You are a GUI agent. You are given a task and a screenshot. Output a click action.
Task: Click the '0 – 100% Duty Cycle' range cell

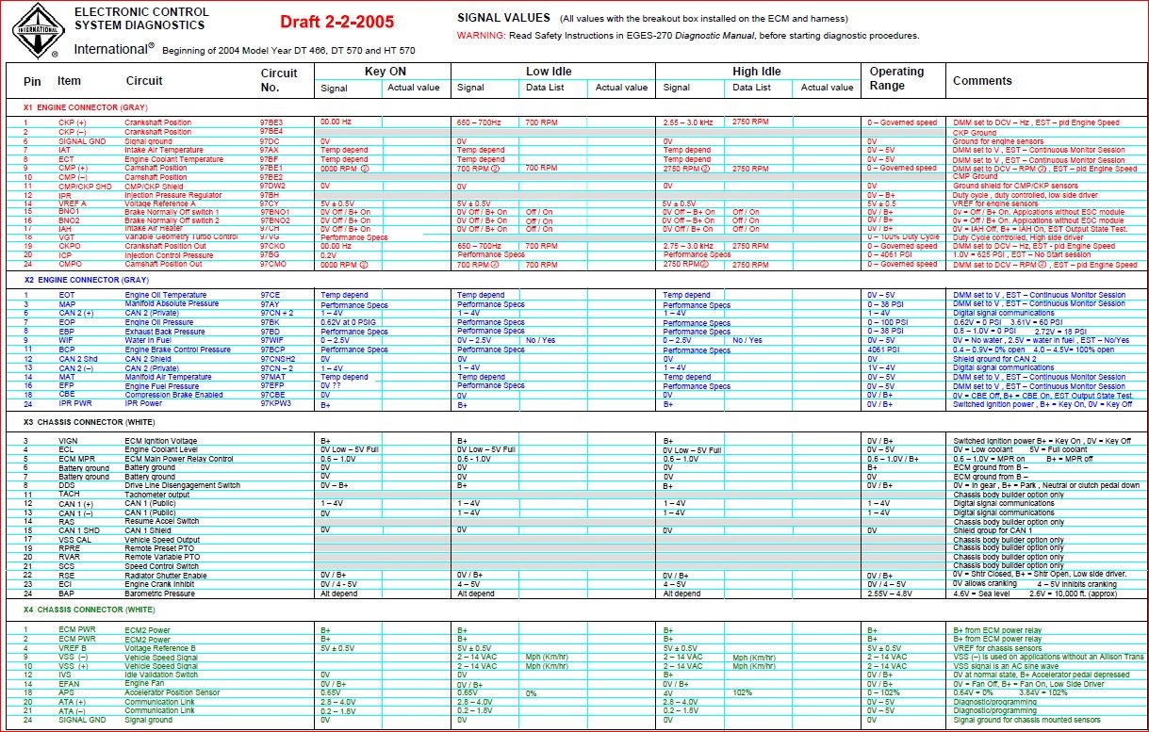click(903, 236)
